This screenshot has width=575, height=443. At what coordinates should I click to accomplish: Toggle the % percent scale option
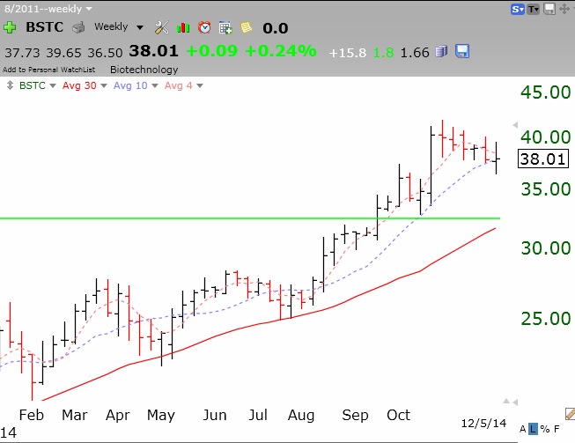pyautogui.click(x=545, y=429)
